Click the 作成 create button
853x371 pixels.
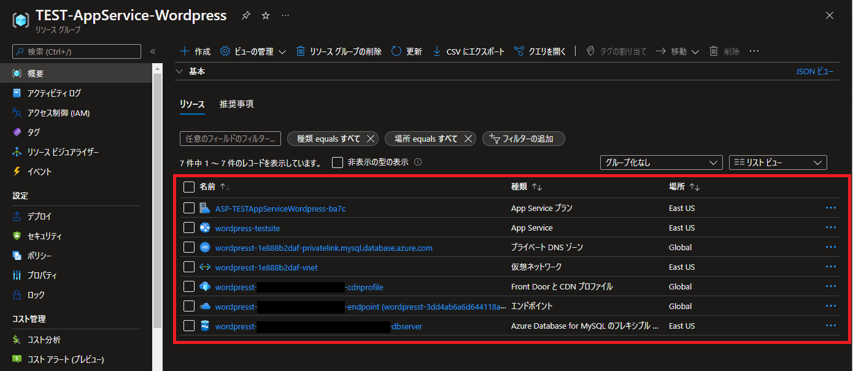tap(195, 52)
